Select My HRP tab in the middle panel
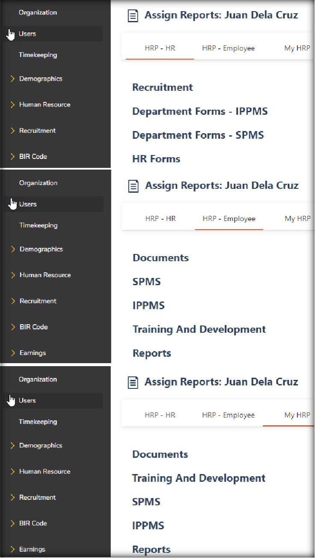 (297, 219)
